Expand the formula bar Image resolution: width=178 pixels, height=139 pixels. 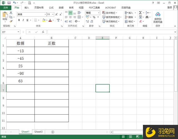pos(175,32)
